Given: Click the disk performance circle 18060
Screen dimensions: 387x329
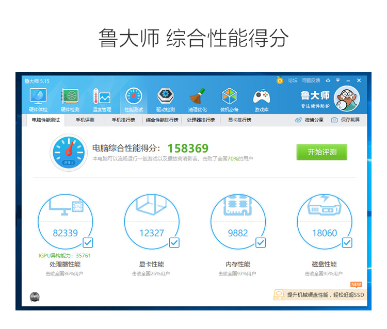Looking at the screenshot, I should tap(325, 221).
